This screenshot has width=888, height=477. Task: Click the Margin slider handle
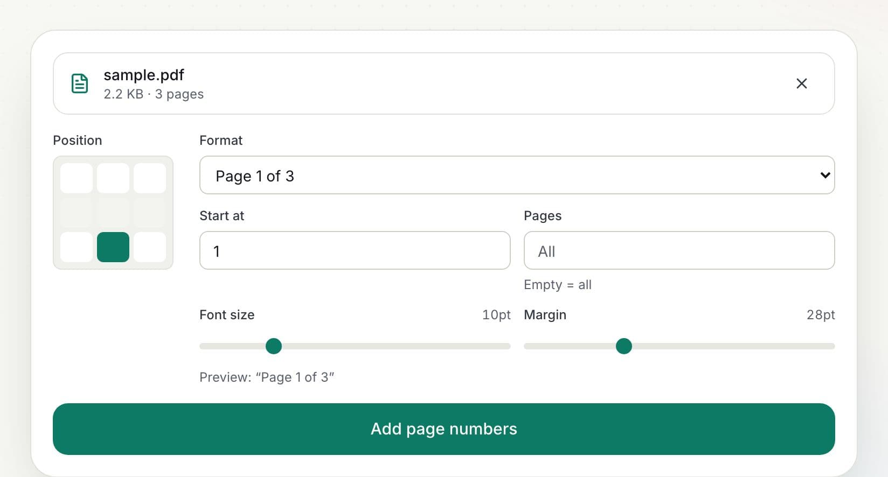click(624, 346)
